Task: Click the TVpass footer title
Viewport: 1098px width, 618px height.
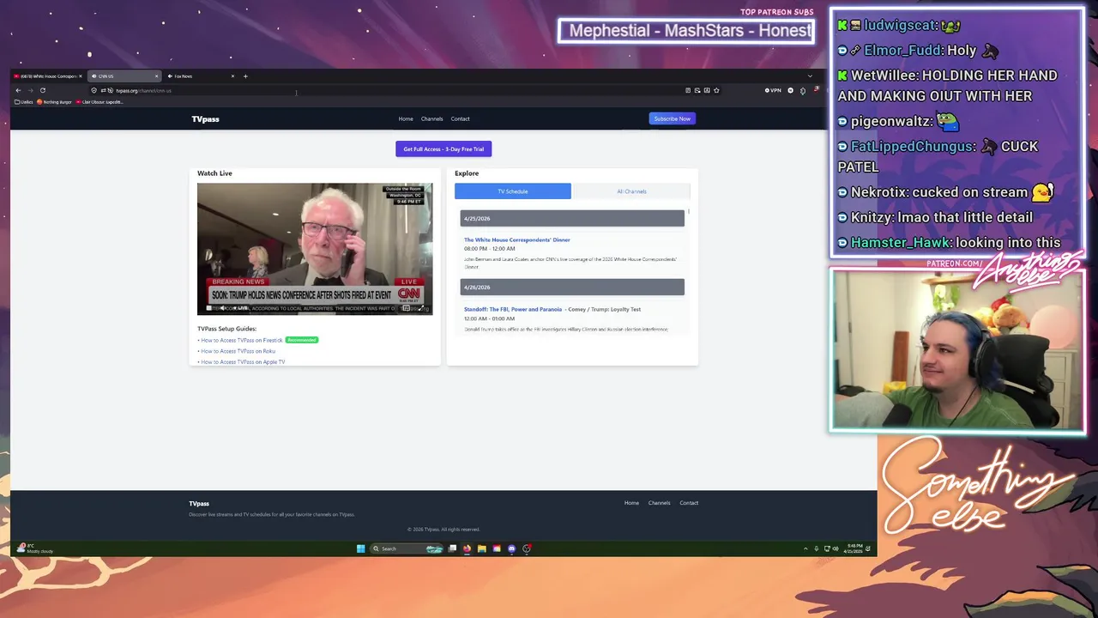Action: (199, 504)
